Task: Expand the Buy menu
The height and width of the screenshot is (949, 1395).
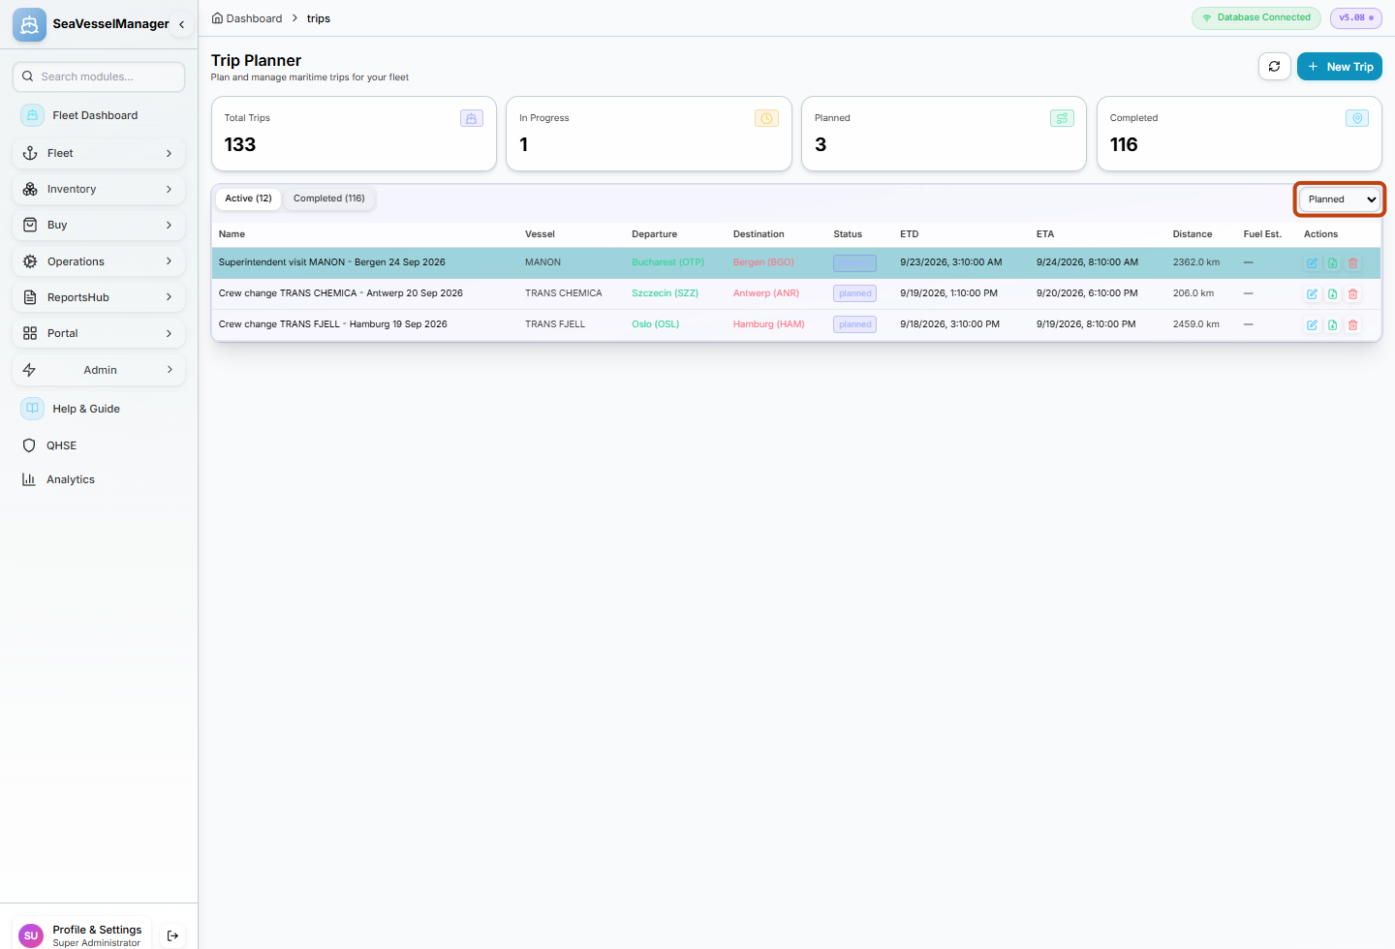Action: point(98,225)
